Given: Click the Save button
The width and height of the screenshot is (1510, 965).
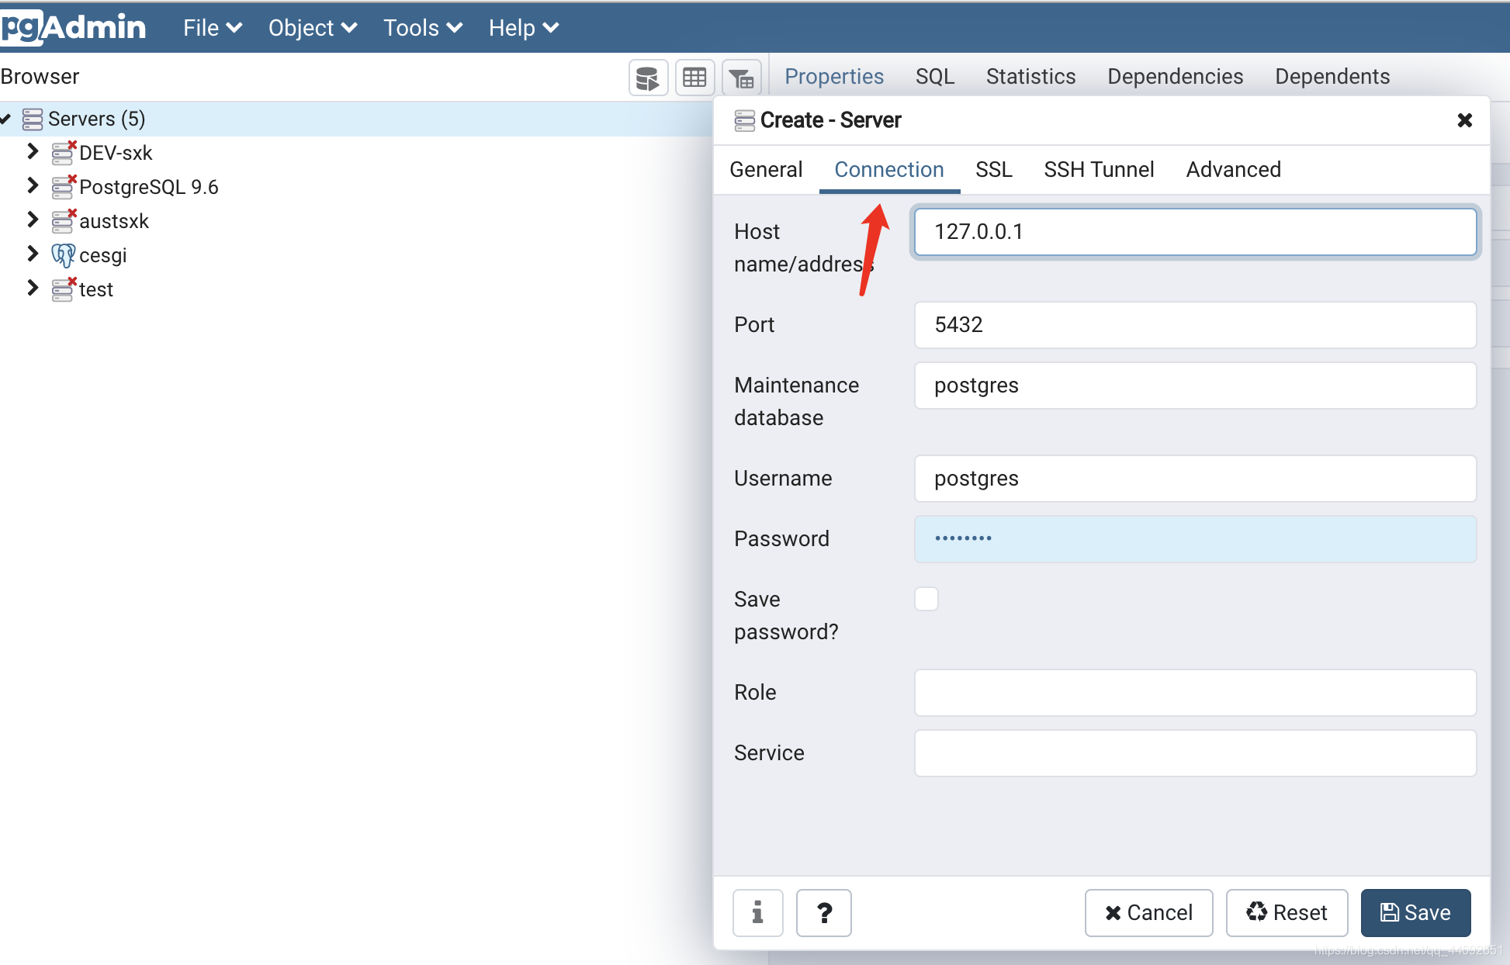Looking at the screenshot, I should pyautogui.click(x=1415, y=912).
